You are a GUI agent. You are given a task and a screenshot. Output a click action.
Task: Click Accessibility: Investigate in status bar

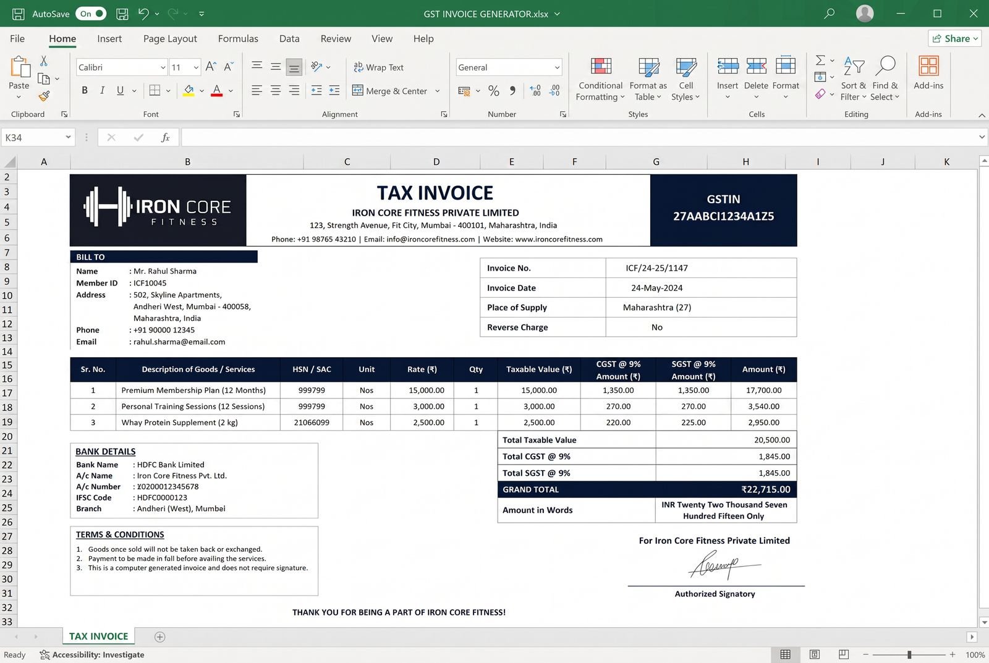[92, 654]
